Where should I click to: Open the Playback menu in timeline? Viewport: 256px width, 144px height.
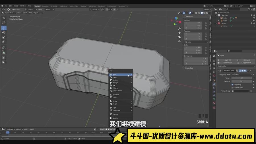[x=11, y=129]
